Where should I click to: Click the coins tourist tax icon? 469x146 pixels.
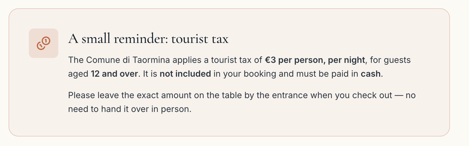44,43
